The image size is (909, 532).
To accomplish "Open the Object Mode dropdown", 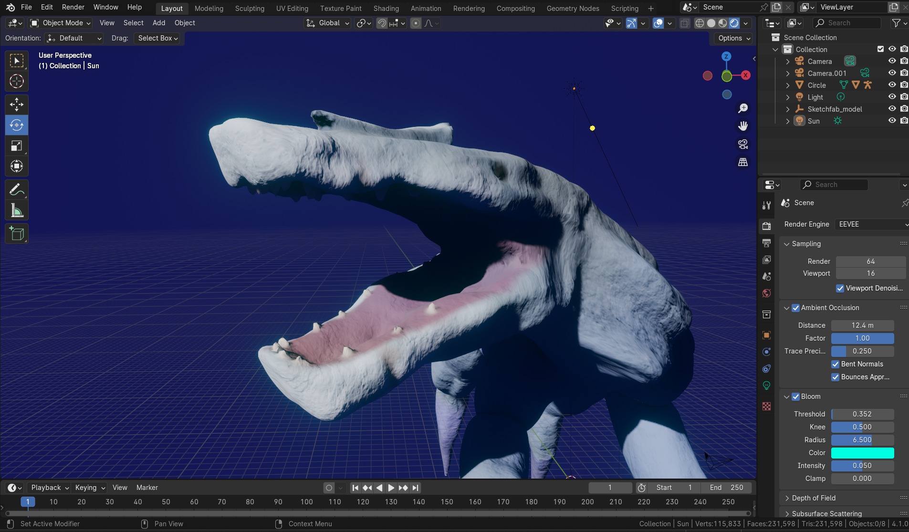I will pyautogui.click(x=60, y=23).
